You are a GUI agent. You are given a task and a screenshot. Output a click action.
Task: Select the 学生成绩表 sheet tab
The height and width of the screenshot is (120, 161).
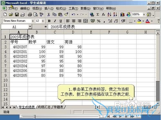click(x=27, y=107)
